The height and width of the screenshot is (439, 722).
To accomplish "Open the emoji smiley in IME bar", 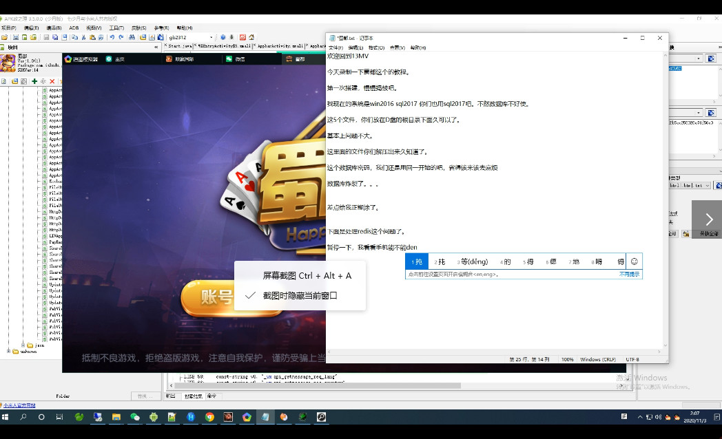I will pos(634,261).
